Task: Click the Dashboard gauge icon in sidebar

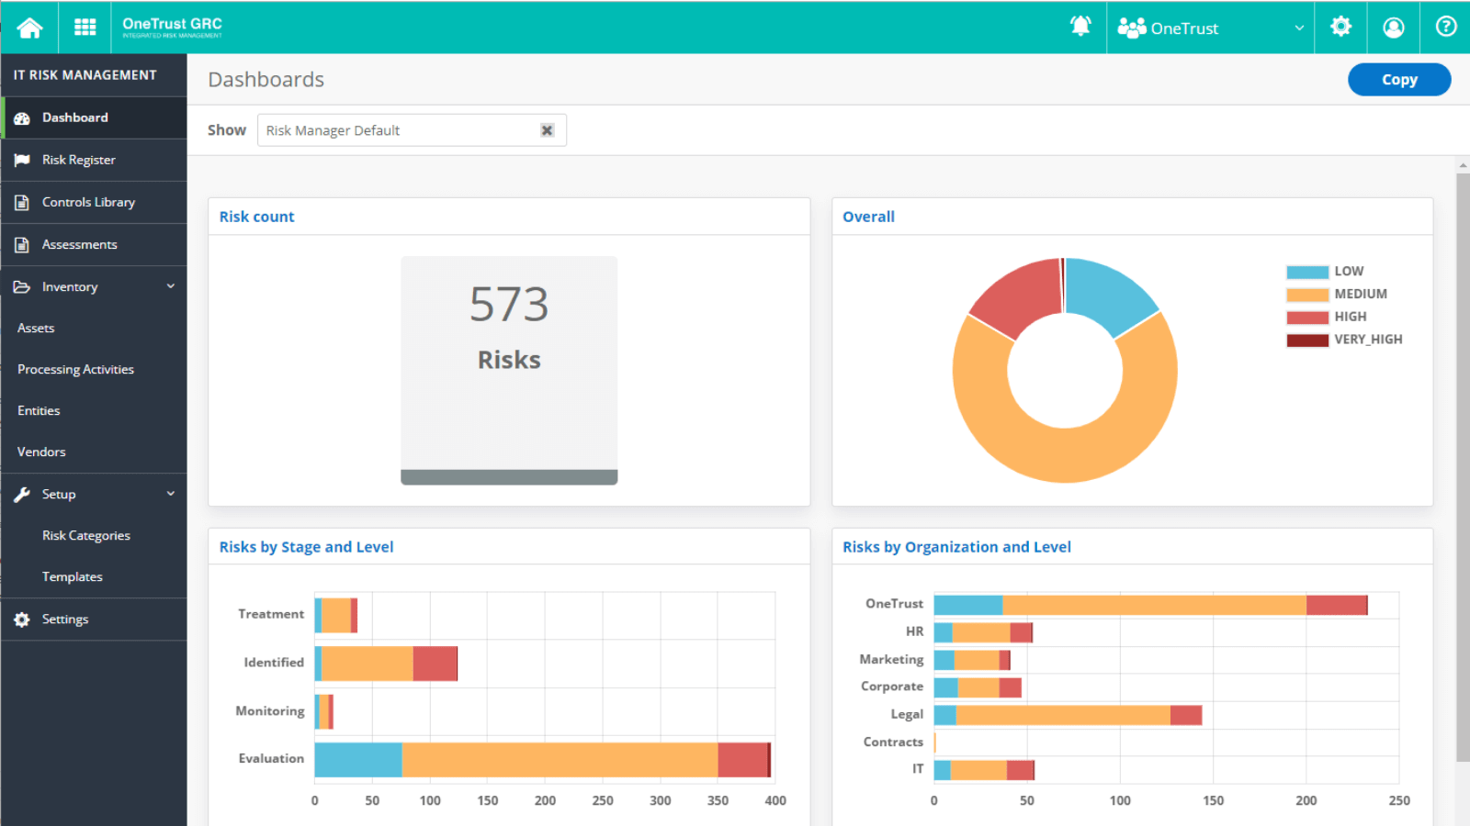Action: [x=22, y=118]
